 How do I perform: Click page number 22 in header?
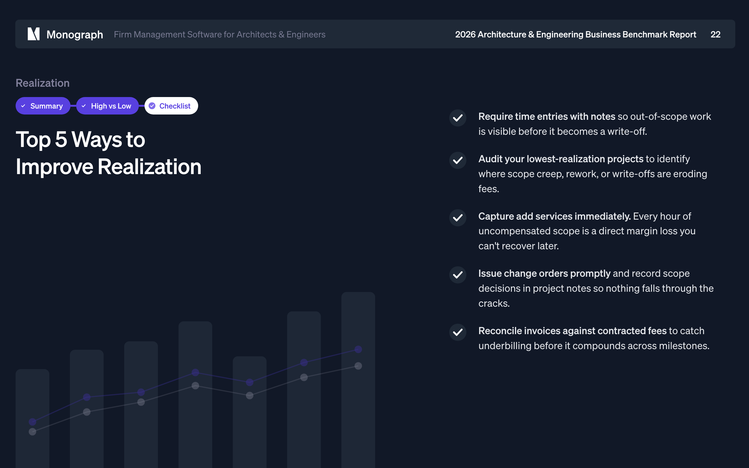click(715, 34)
